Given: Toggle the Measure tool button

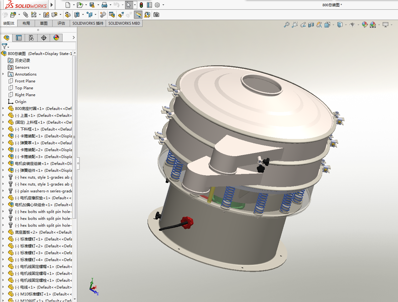Looking at the screenshot, I should [138, 15].
